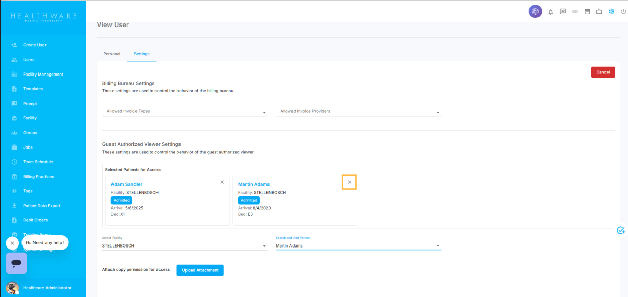Dismiss the 'Need any help?' bubble
The height and width of the screenshot is (297, 628).
[x=12, y=243]
